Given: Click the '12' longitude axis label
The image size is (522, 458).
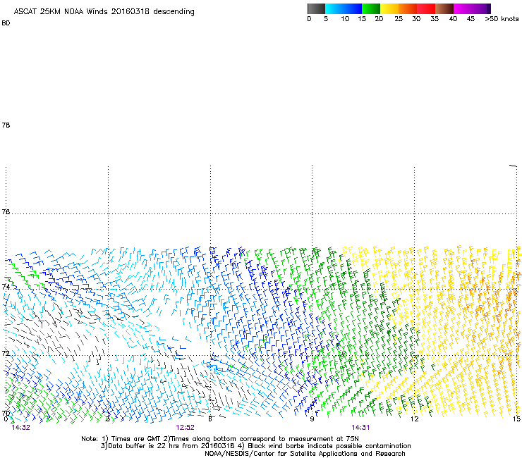Looking at the screenshot, I should click(x=414, y=419).
